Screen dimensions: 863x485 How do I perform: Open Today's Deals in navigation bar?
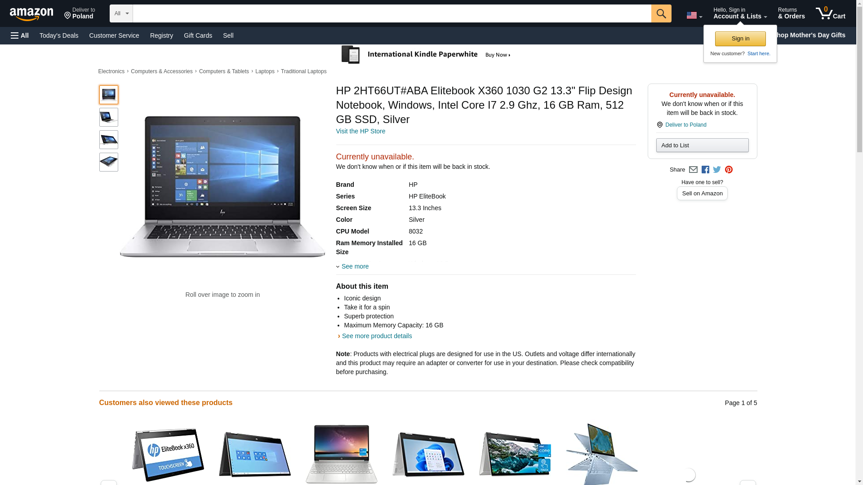(59, 35)
